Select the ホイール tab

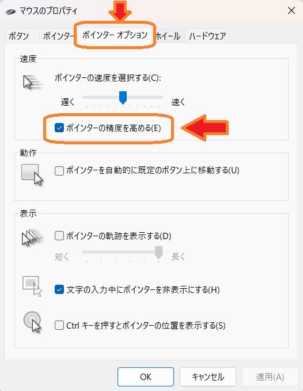pos(168,36)
